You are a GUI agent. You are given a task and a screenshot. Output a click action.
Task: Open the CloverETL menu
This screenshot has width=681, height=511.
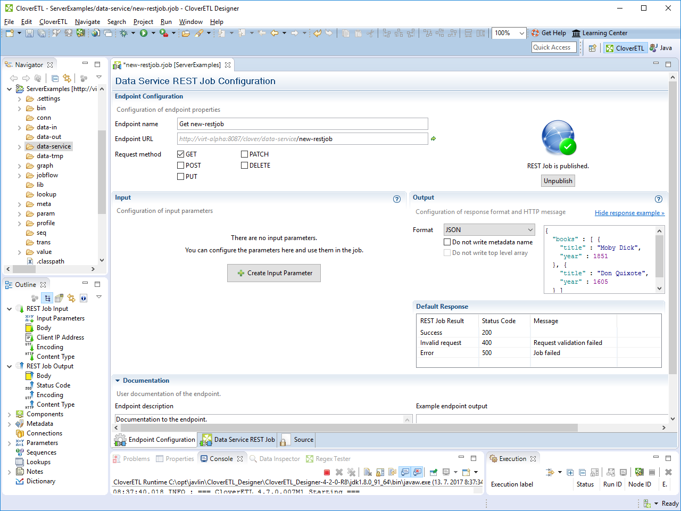click(53, 22)
